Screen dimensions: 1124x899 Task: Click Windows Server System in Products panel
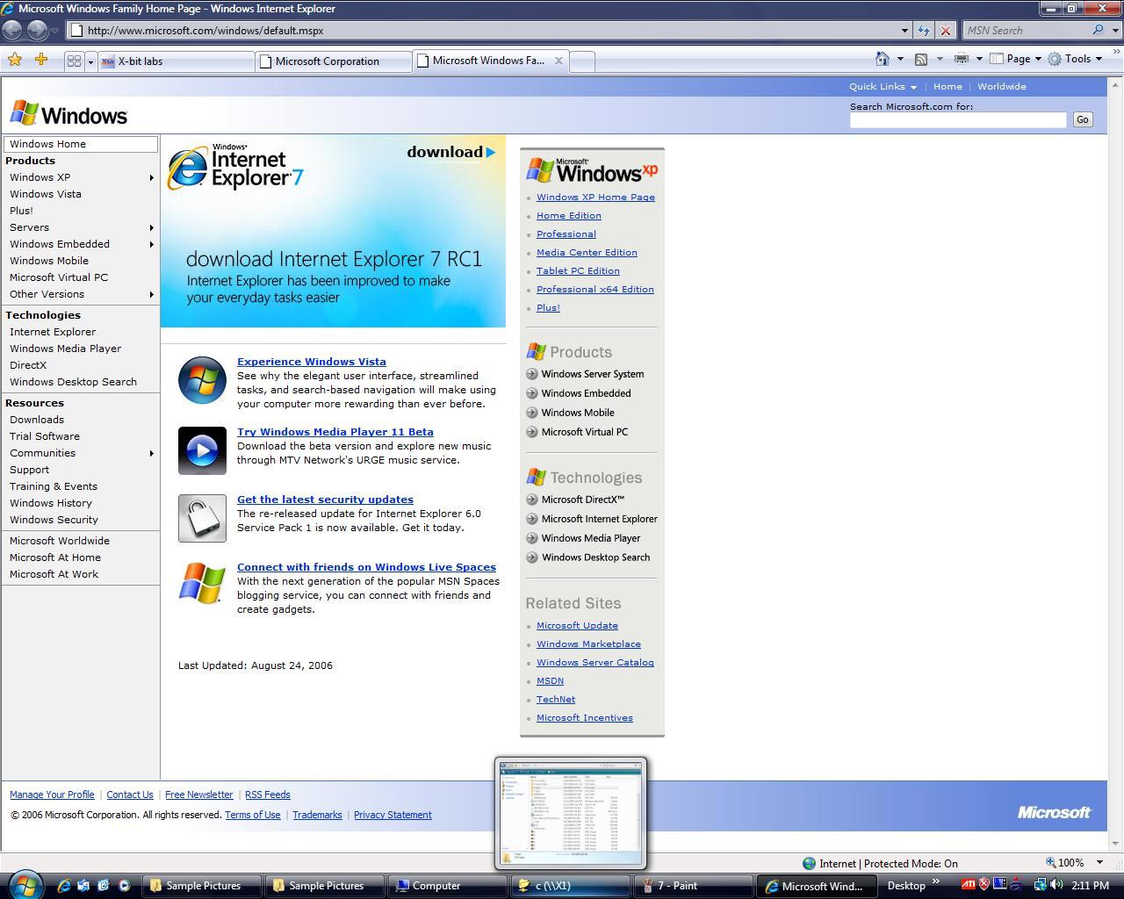point(593,374)
